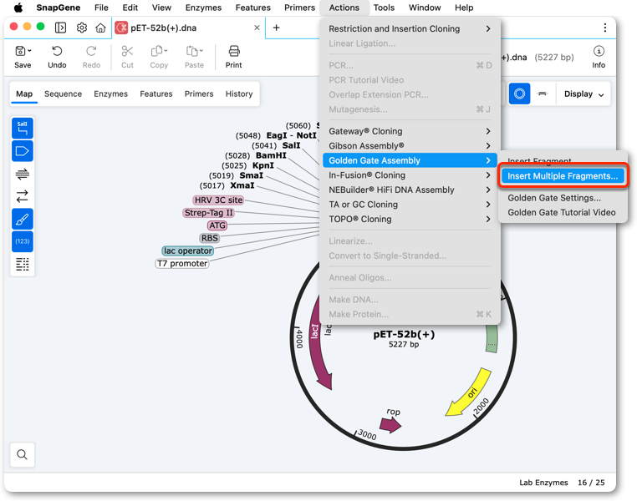The image size is (637, 501).
Task: Click the list-lines side toolbar icon
Action: click(x=23, y=264)
